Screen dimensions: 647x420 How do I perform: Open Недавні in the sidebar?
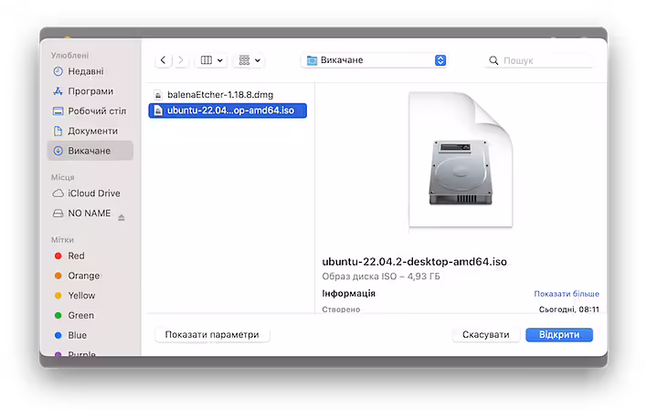pos(90,71)
